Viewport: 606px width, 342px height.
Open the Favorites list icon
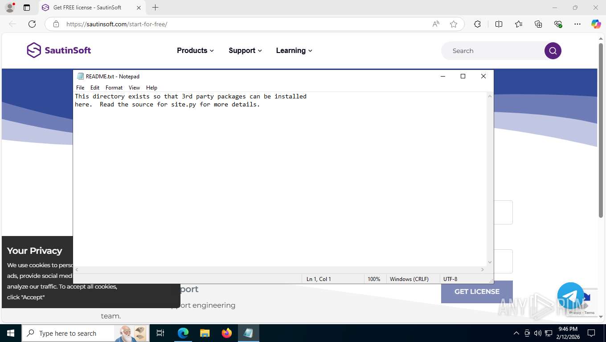click(x=519, y=24)
